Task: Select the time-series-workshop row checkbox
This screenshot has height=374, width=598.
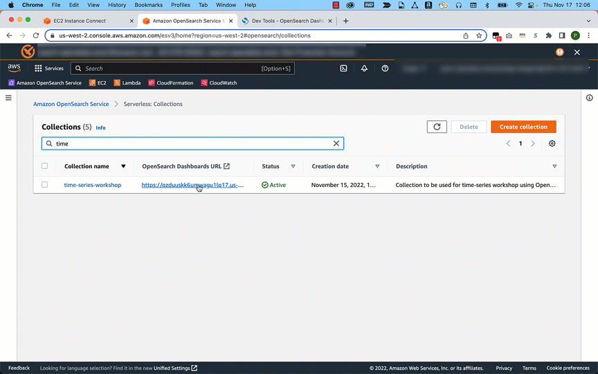Action: point(44,185)
